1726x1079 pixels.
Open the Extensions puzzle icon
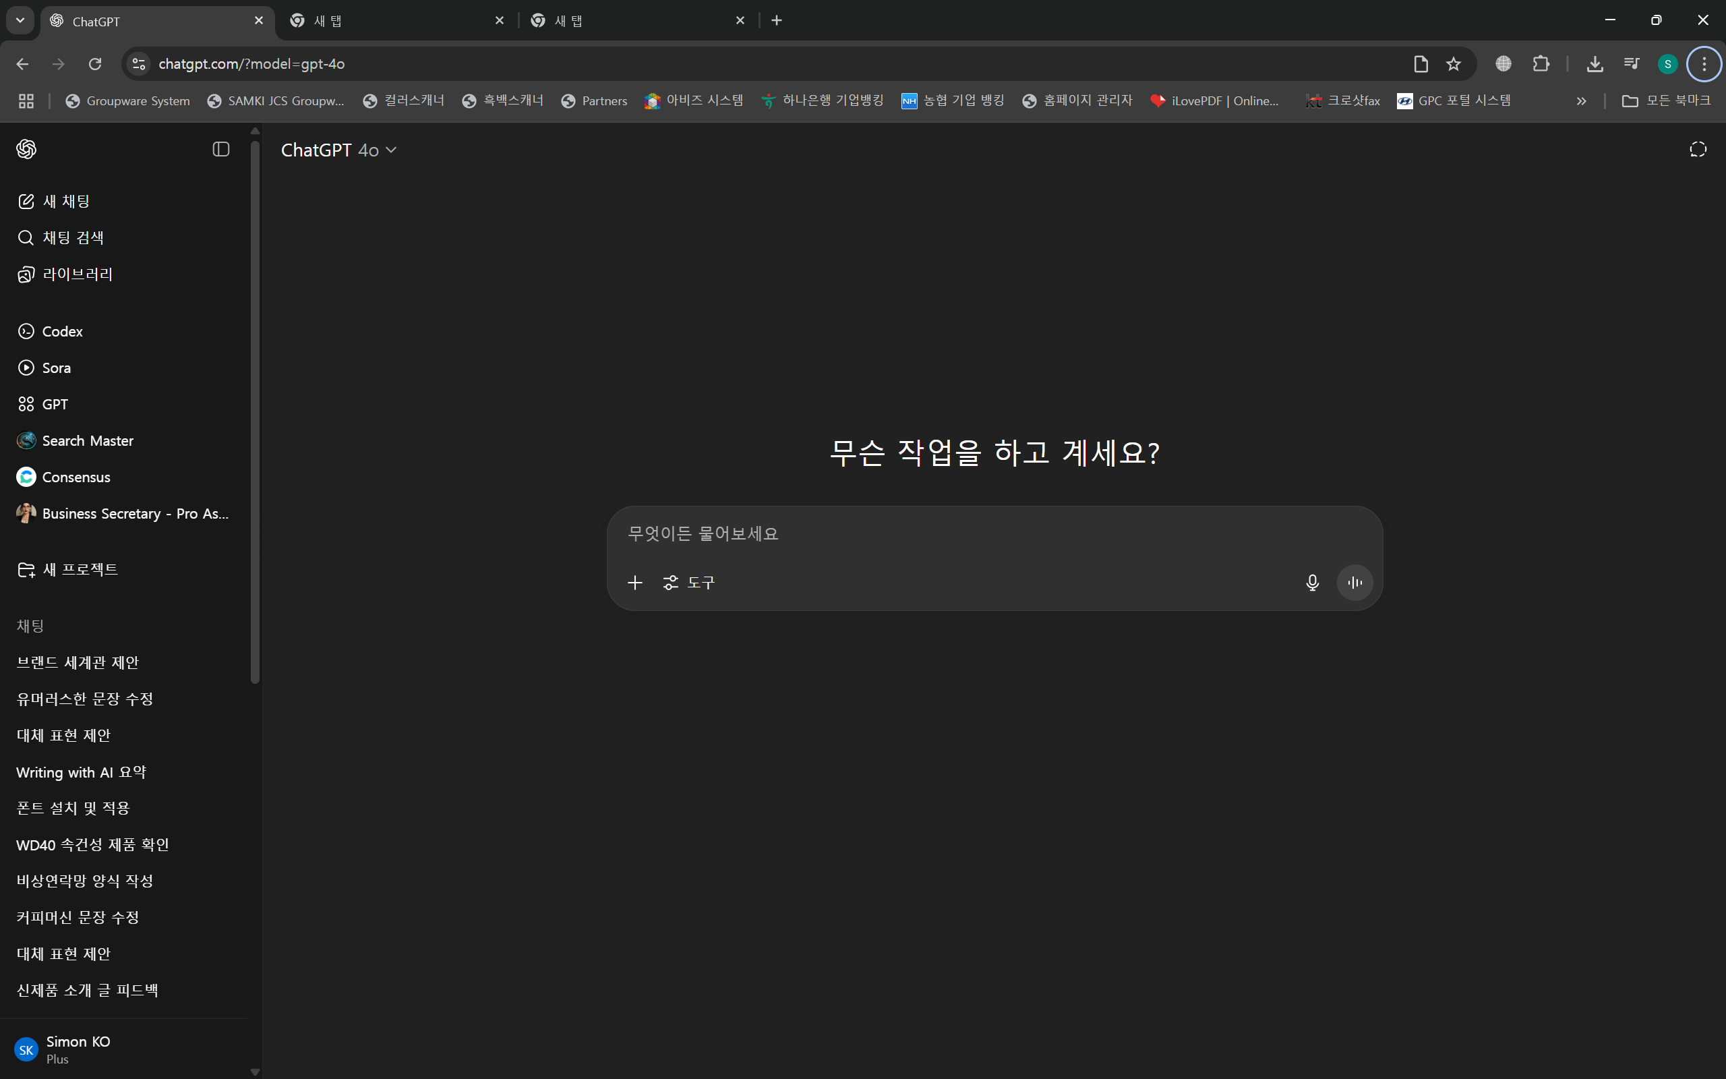click(x=1541, y=64)
